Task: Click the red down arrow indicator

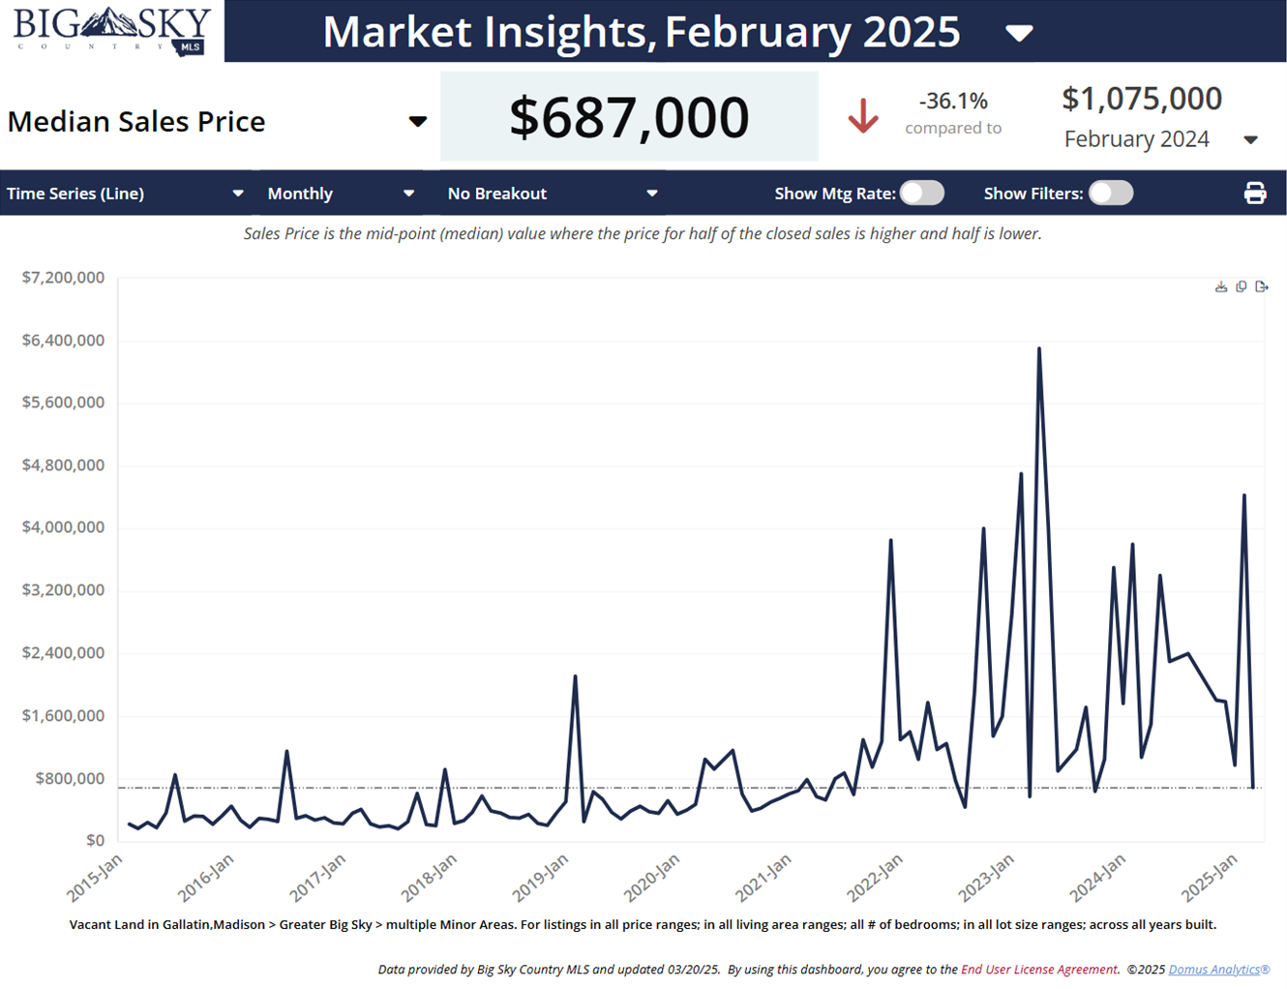Action: (862, 116)
